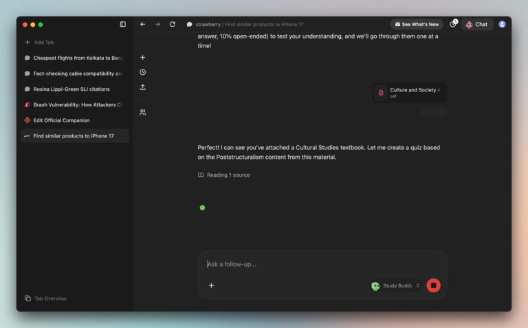Go forward with the right arrow
This screenshot has height=328, width=528.
click(x=157, y=24)
